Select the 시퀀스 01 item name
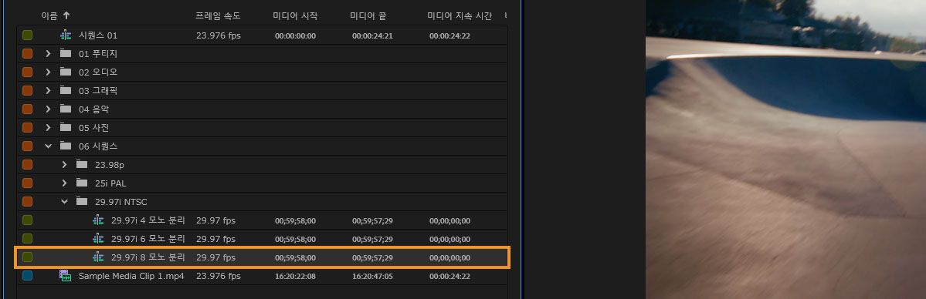Viewport: 926px width, 299px height. 98,35
